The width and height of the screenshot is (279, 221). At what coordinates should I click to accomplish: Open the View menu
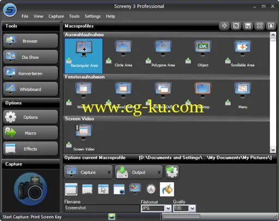coord(38,16)
